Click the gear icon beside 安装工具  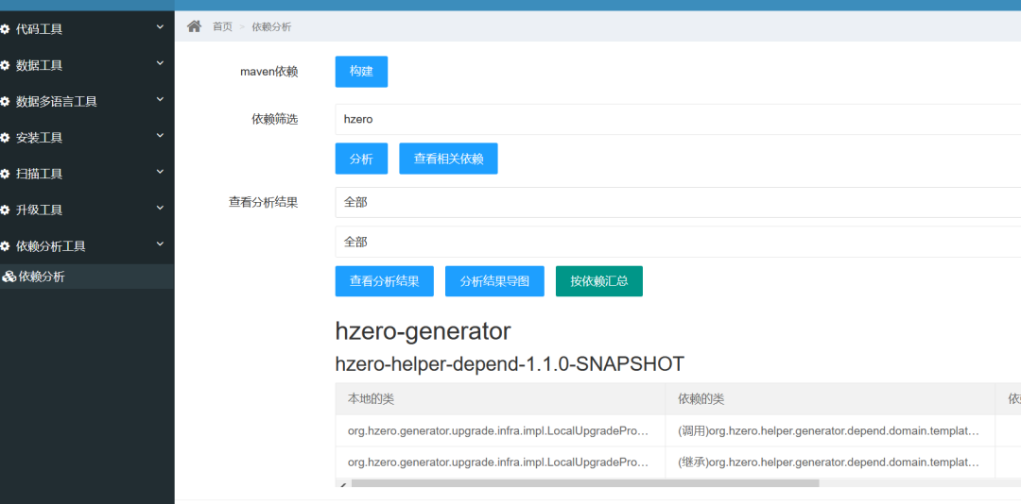click(x=6, y=138)
